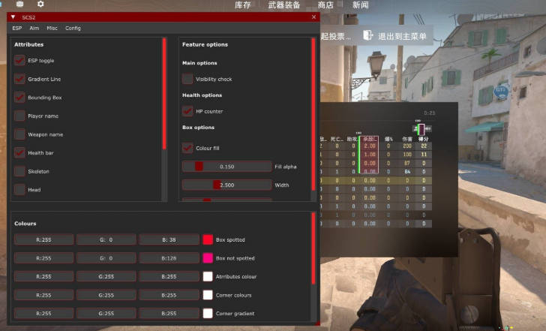
Task: Click the Width slider set to 2.500
Action: (226, 185)
